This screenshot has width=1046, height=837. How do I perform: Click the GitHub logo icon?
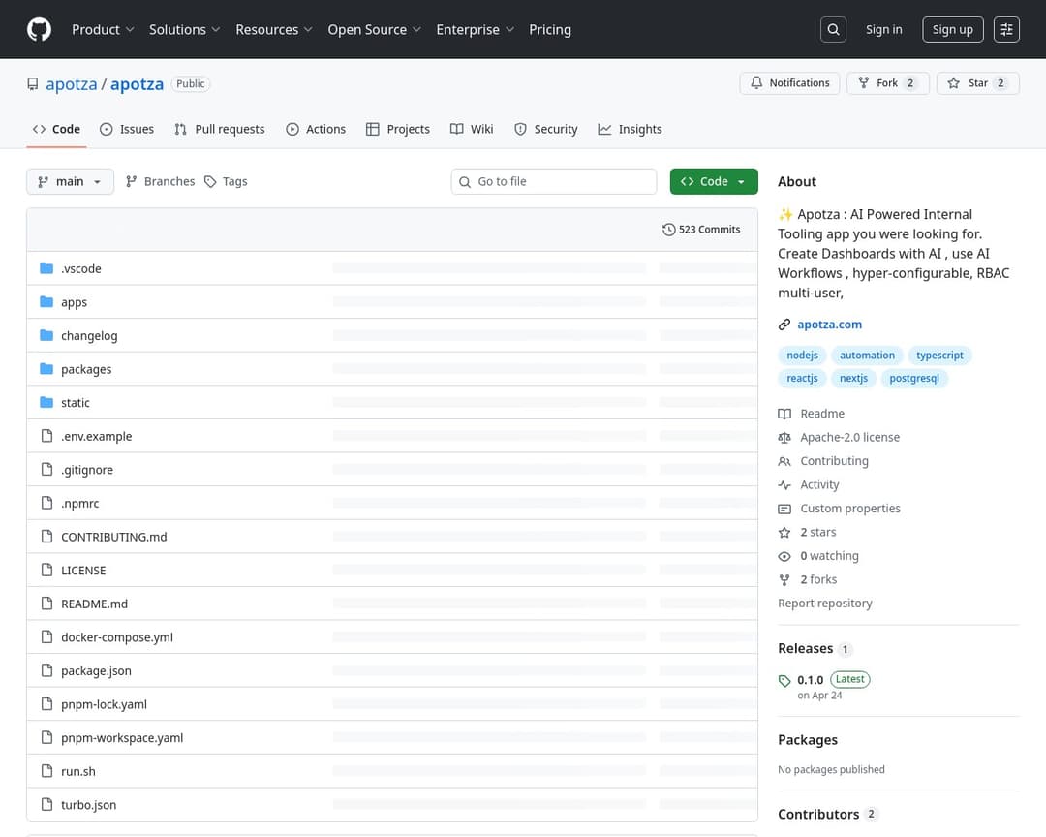[39, 30]
